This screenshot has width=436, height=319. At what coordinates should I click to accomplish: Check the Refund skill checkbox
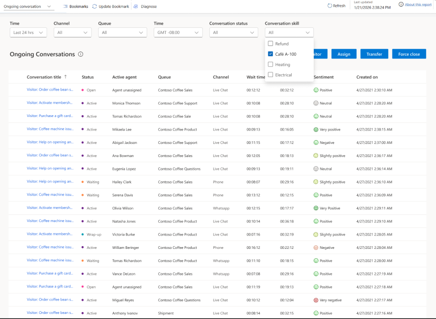pos(271,43)
